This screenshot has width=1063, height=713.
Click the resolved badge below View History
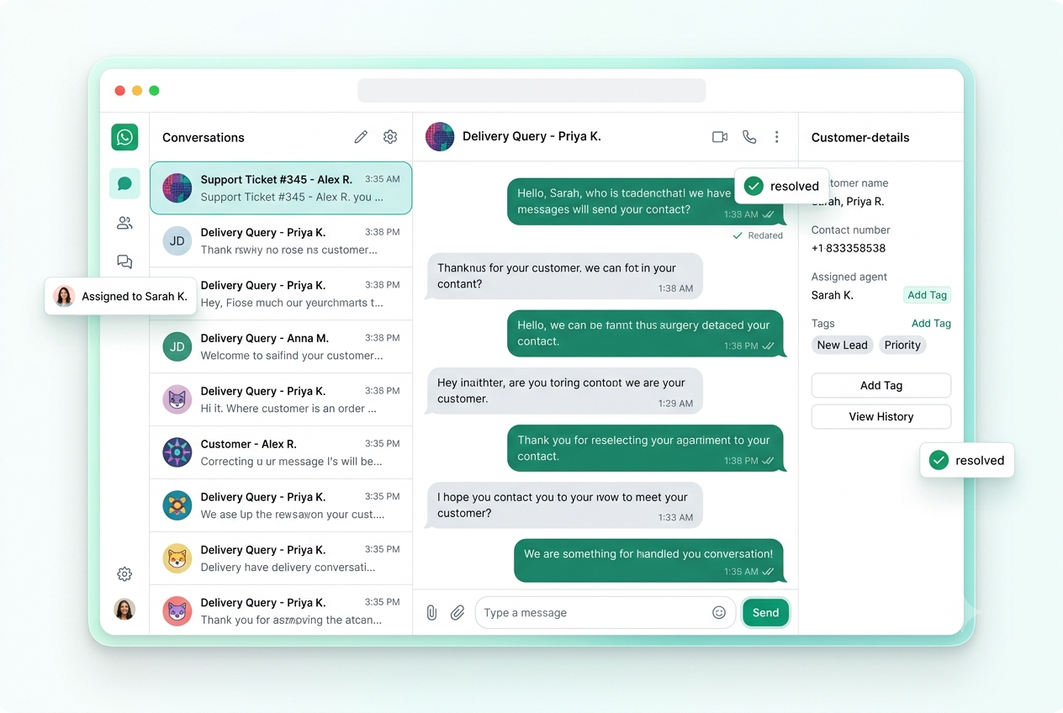(x=967, y=461)
